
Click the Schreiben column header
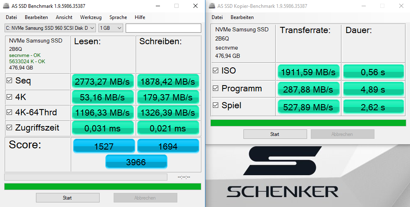point(160,41)
